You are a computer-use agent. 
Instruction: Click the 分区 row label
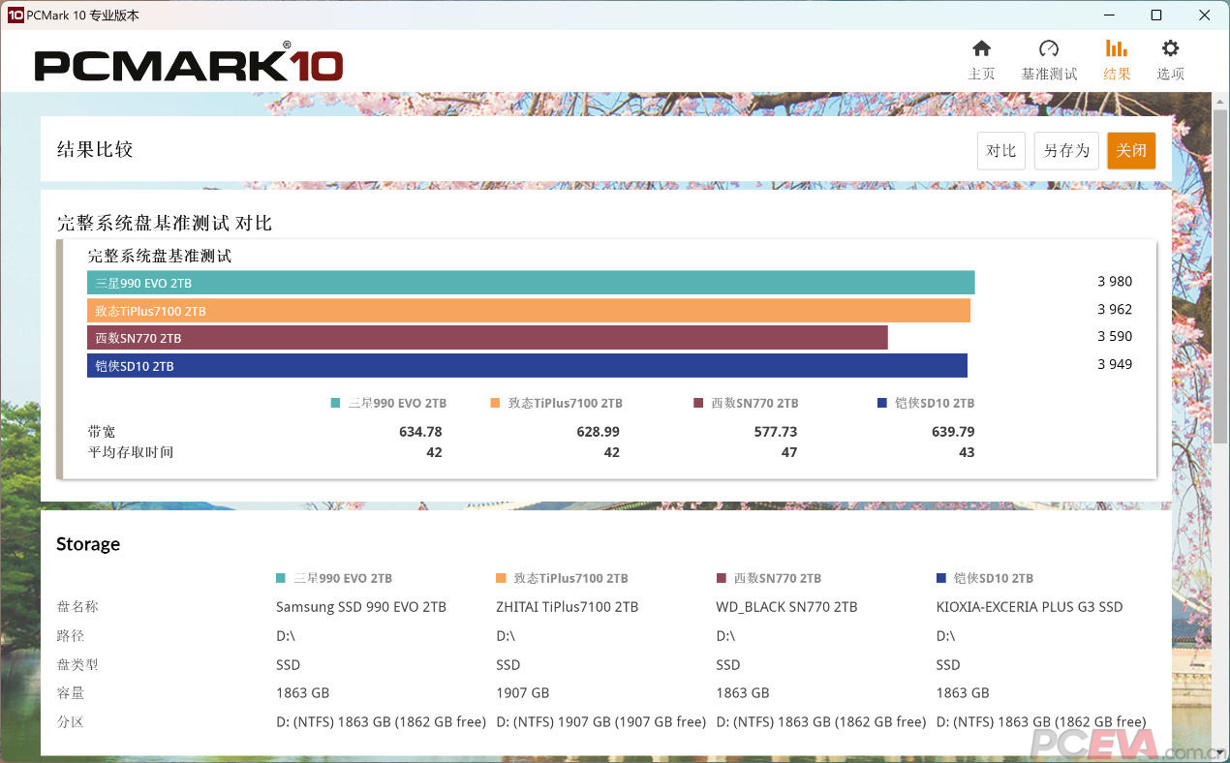point(71,722)
